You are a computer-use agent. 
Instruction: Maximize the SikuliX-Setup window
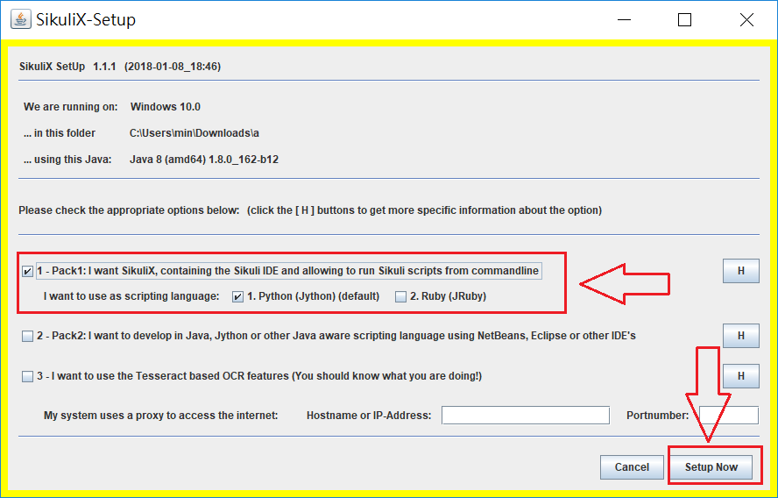(685, 20)
